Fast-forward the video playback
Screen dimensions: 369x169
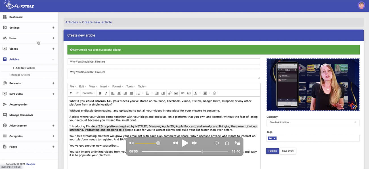[194, 143]
